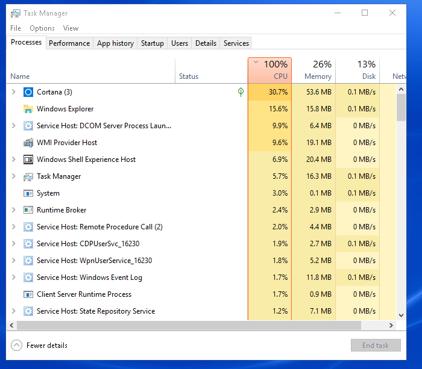Expand the Cortana (3) process group
The height and width of the screenshot is (369, 422).
[x=14, y=92]
